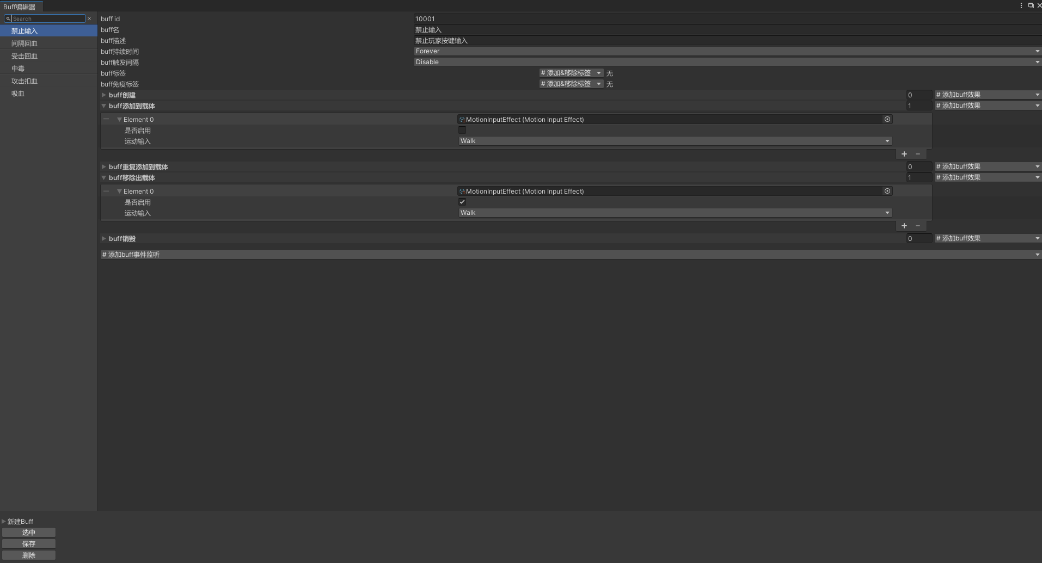Collapse Element 0 under buff移除出载体

[119, 191]
